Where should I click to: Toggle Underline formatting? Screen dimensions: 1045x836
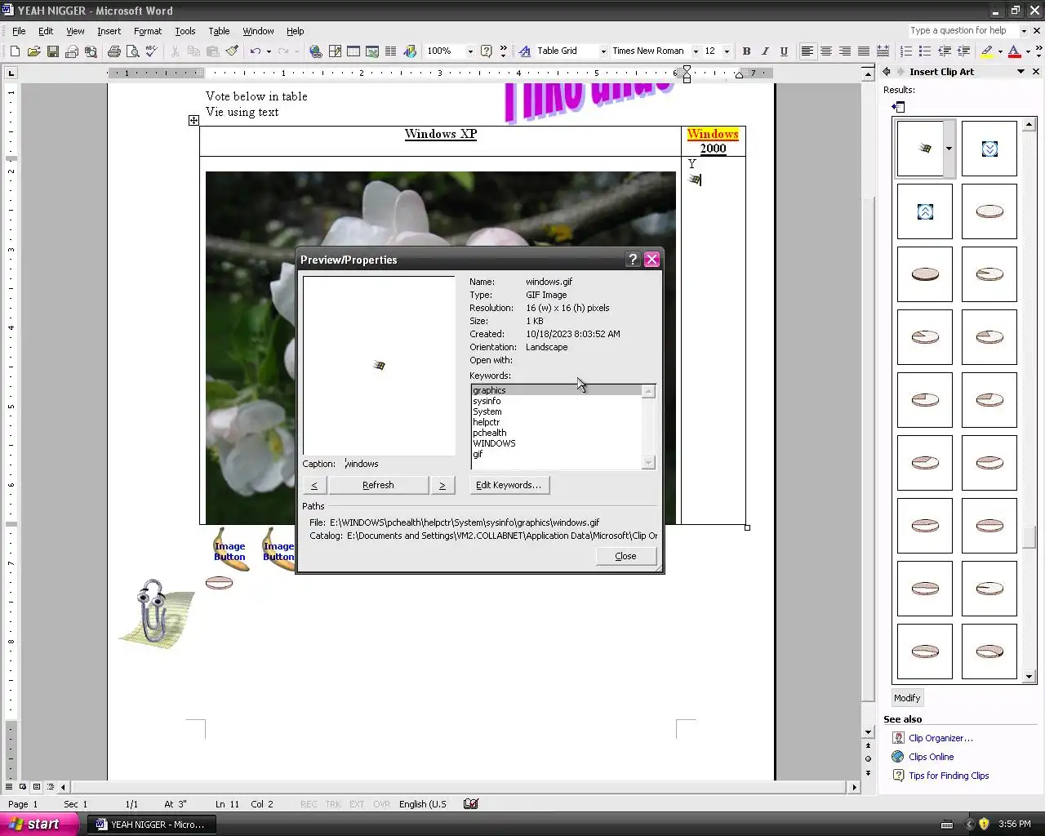tap(784, 51)
